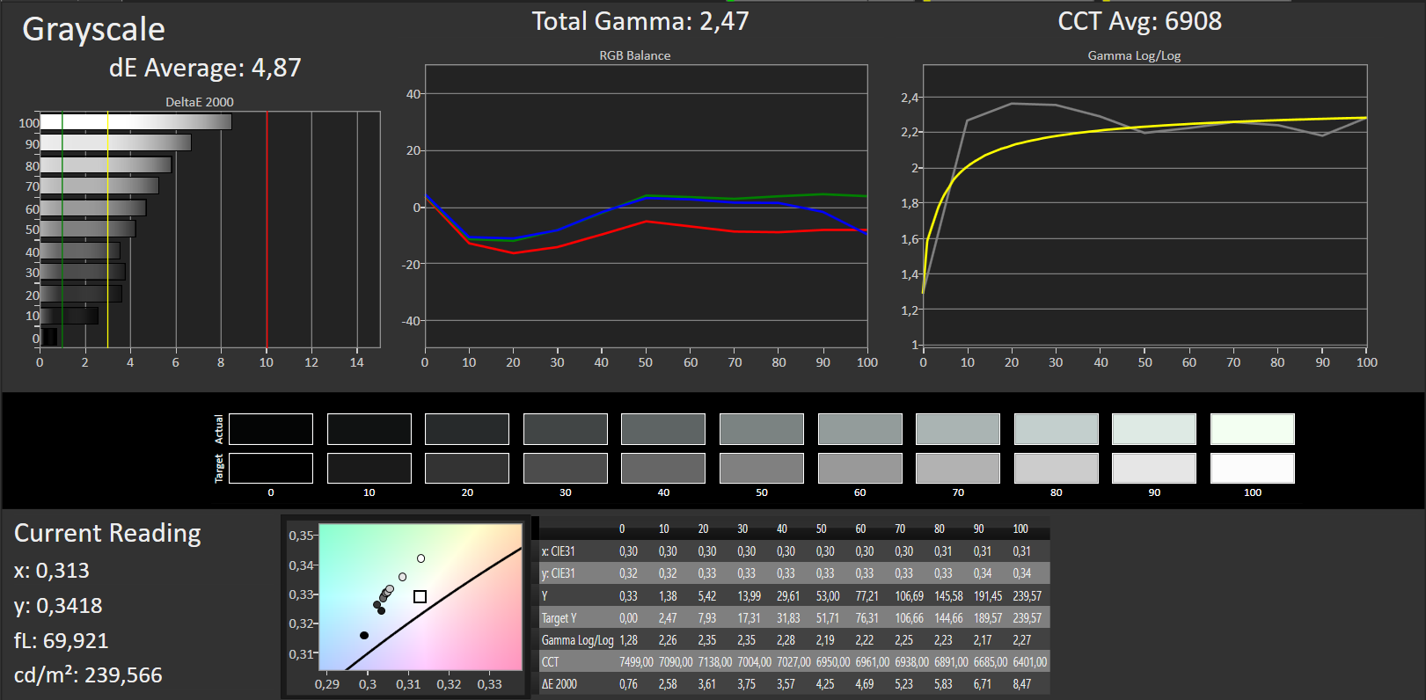Click Gamma Log/Log cell '2,19'
Image resolution: width=1426 pixels, height=700 pixels.
click(825, 640)
